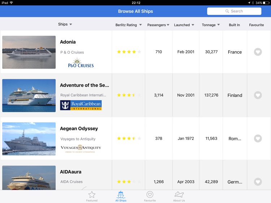Click the Adonia star rating

[x=129, y=52]
